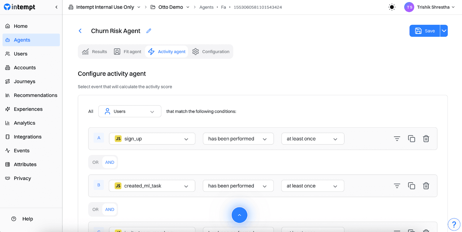
Task: Click the blue up-arrow floating button
Action: click(239, 215)
